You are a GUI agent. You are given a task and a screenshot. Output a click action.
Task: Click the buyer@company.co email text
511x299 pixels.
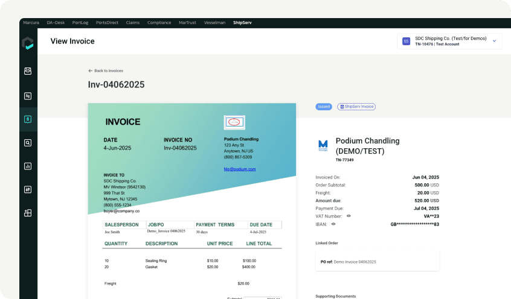[x=121, y=211]
